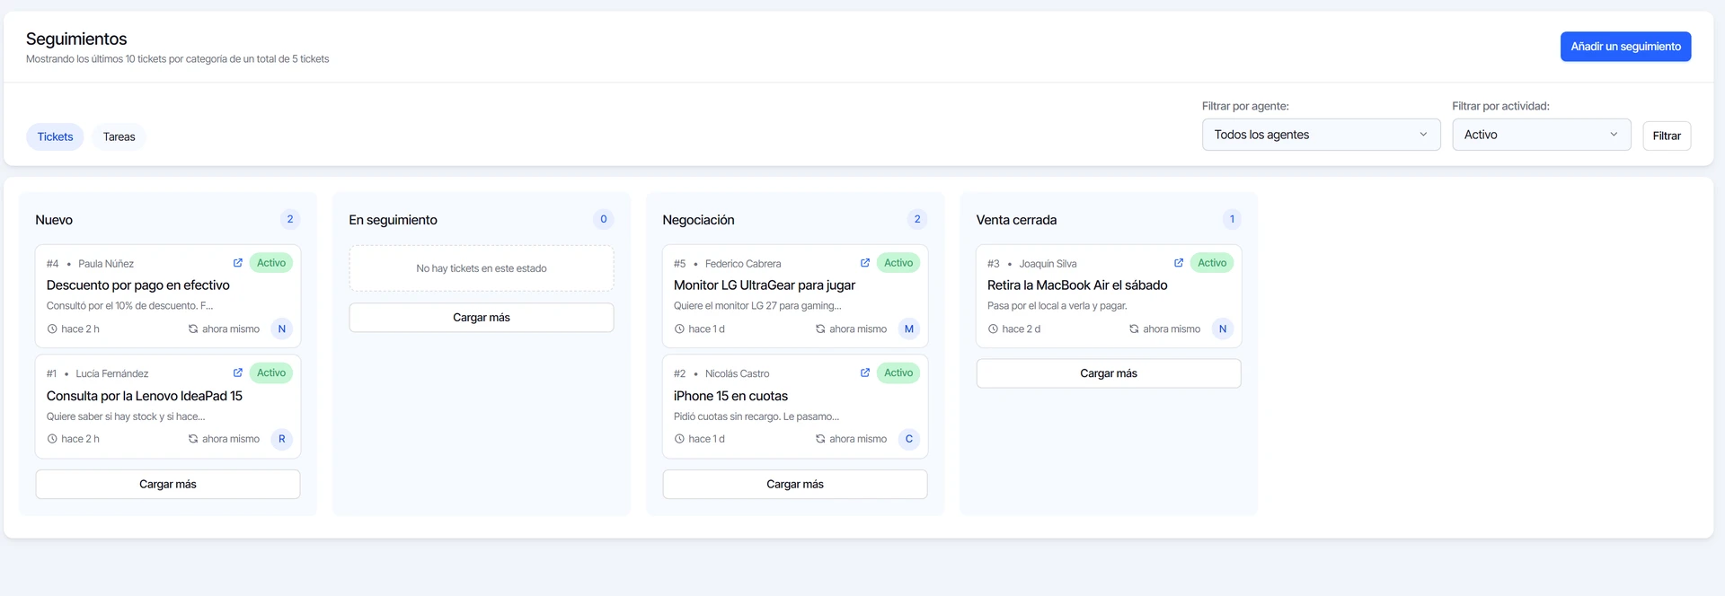Apply filters with the Filtrar button
Image resolution: width=1725 pixels, height=596 pixels.
[x=1667, y=136]
